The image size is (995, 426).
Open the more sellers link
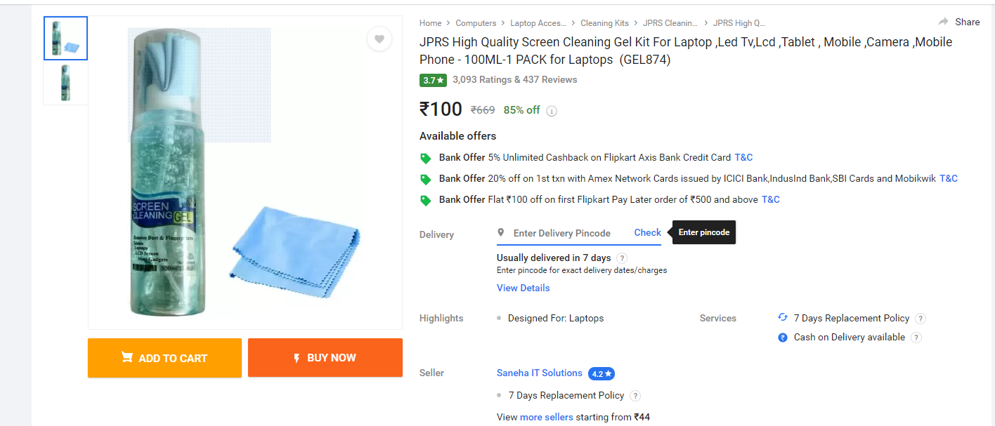pyautogui.click(x=547, y=417)
